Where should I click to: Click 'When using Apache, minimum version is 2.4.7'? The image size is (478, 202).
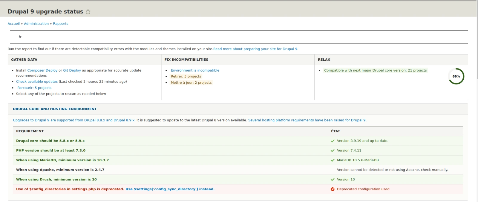tap(60, 170)
